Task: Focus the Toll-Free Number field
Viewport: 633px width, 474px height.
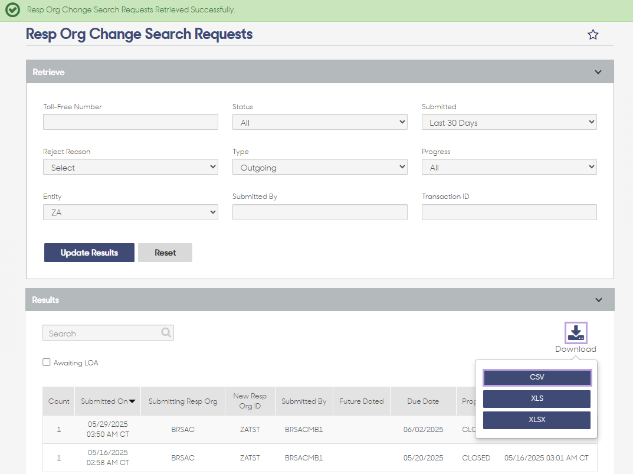Action: pos(130,122)
